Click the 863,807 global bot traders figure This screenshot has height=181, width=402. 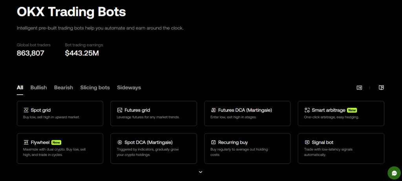[31, 53]
